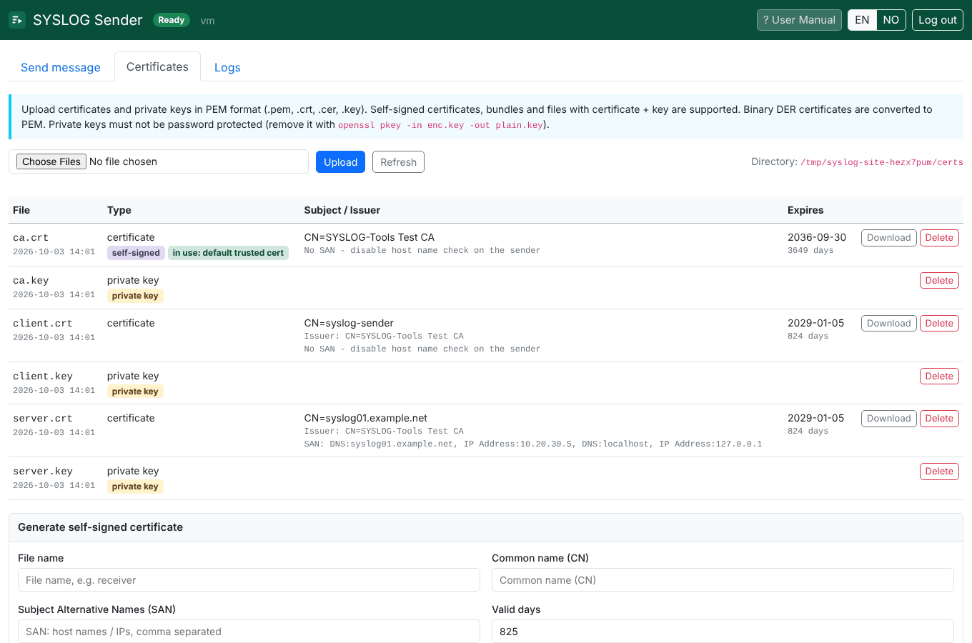Image resolution: width=972 pixels, height=643 pixels.
Task: Click the private key badge for server.key
Action: [135, 487]
